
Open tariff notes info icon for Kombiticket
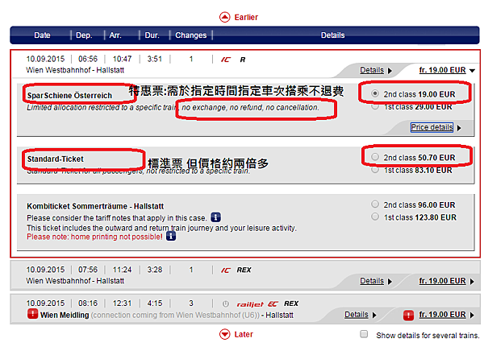click(x=215, y=217)
